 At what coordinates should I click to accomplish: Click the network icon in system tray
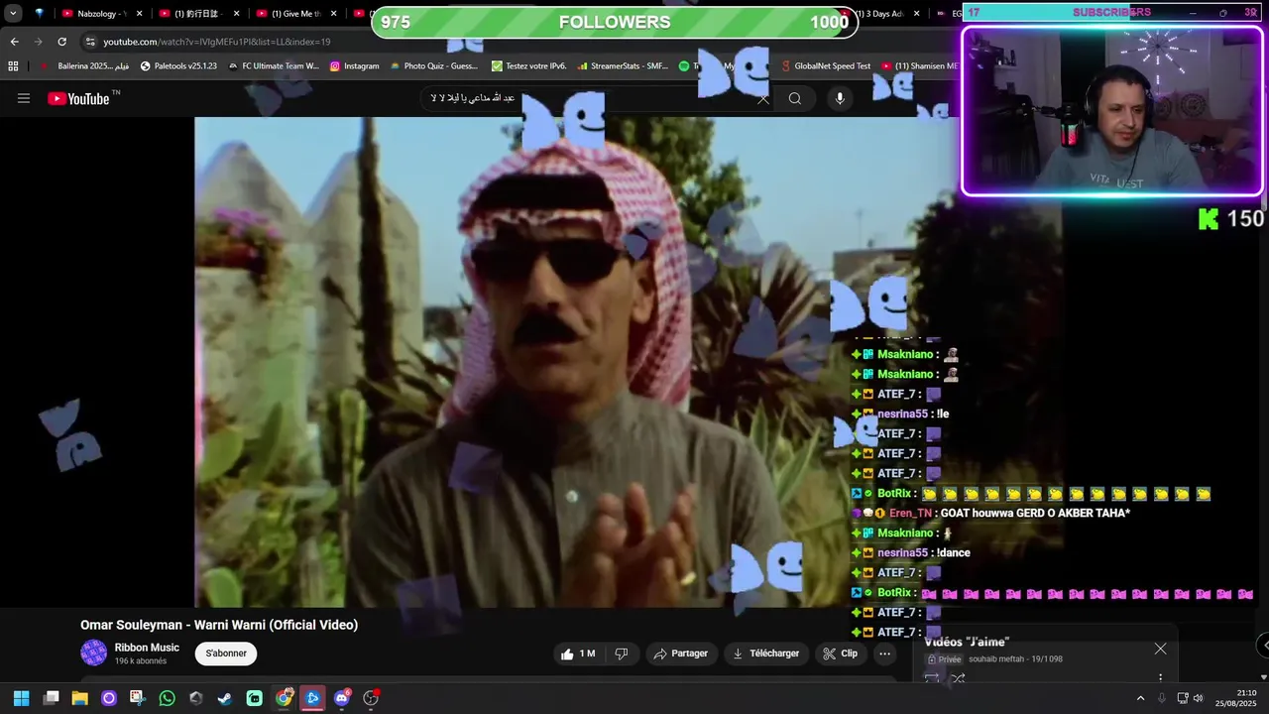[1183, 698]
